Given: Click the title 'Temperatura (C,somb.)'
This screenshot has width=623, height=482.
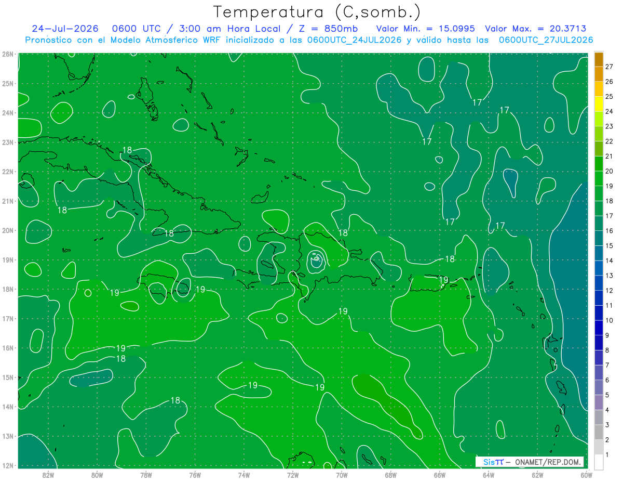Looking at the screenshot, I should [317, 12].
